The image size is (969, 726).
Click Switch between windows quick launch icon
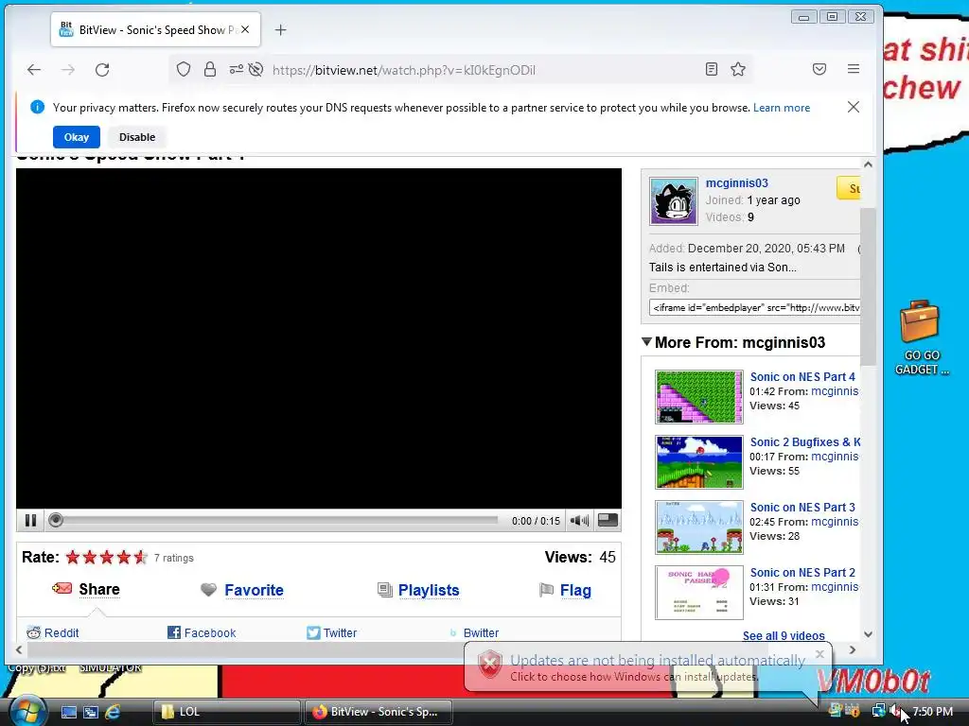91,712
